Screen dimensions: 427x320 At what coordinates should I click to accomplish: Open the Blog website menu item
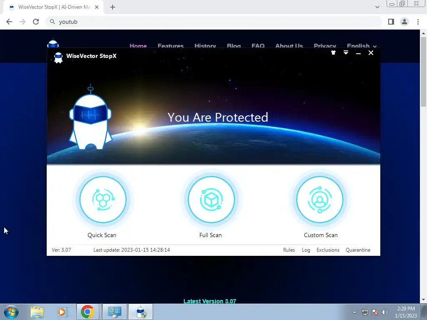(x=234, y=46)
